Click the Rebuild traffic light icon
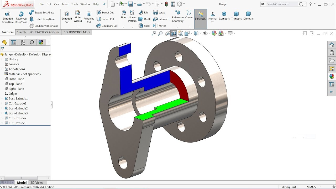Viewport: 336px width, 189px height. 166,4
